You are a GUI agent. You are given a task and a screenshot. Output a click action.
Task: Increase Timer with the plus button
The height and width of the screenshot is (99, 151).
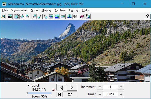click(x=121, y=94)
